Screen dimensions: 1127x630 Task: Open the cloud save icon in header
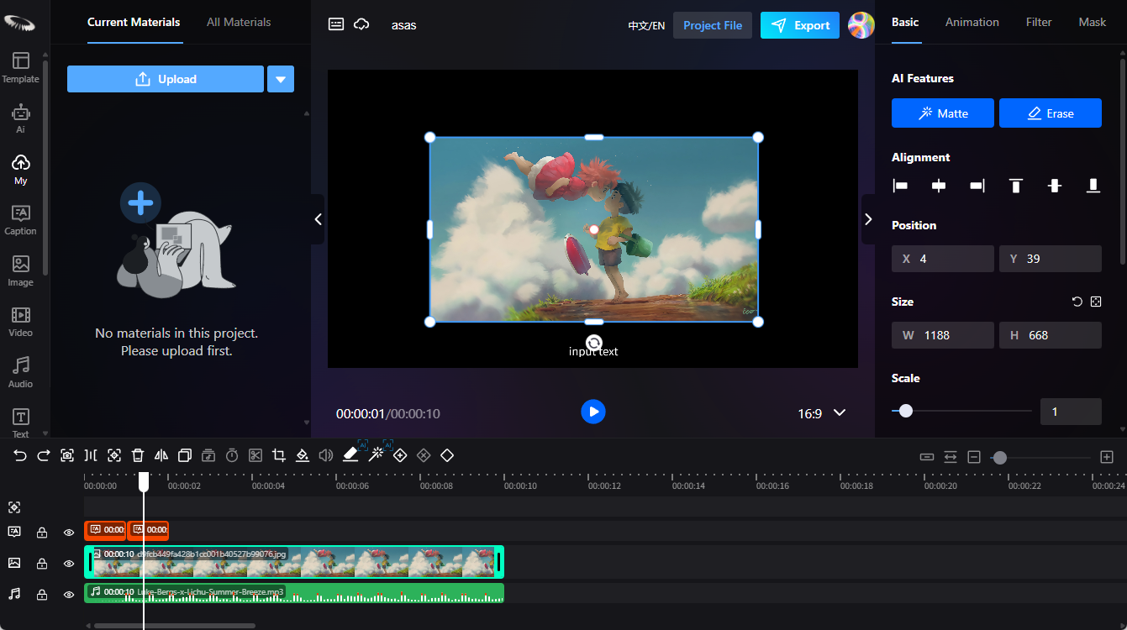pos(361,24)
